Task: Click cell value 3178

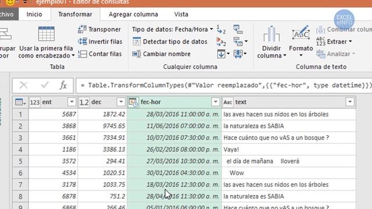Action: [x=53, y=185]
